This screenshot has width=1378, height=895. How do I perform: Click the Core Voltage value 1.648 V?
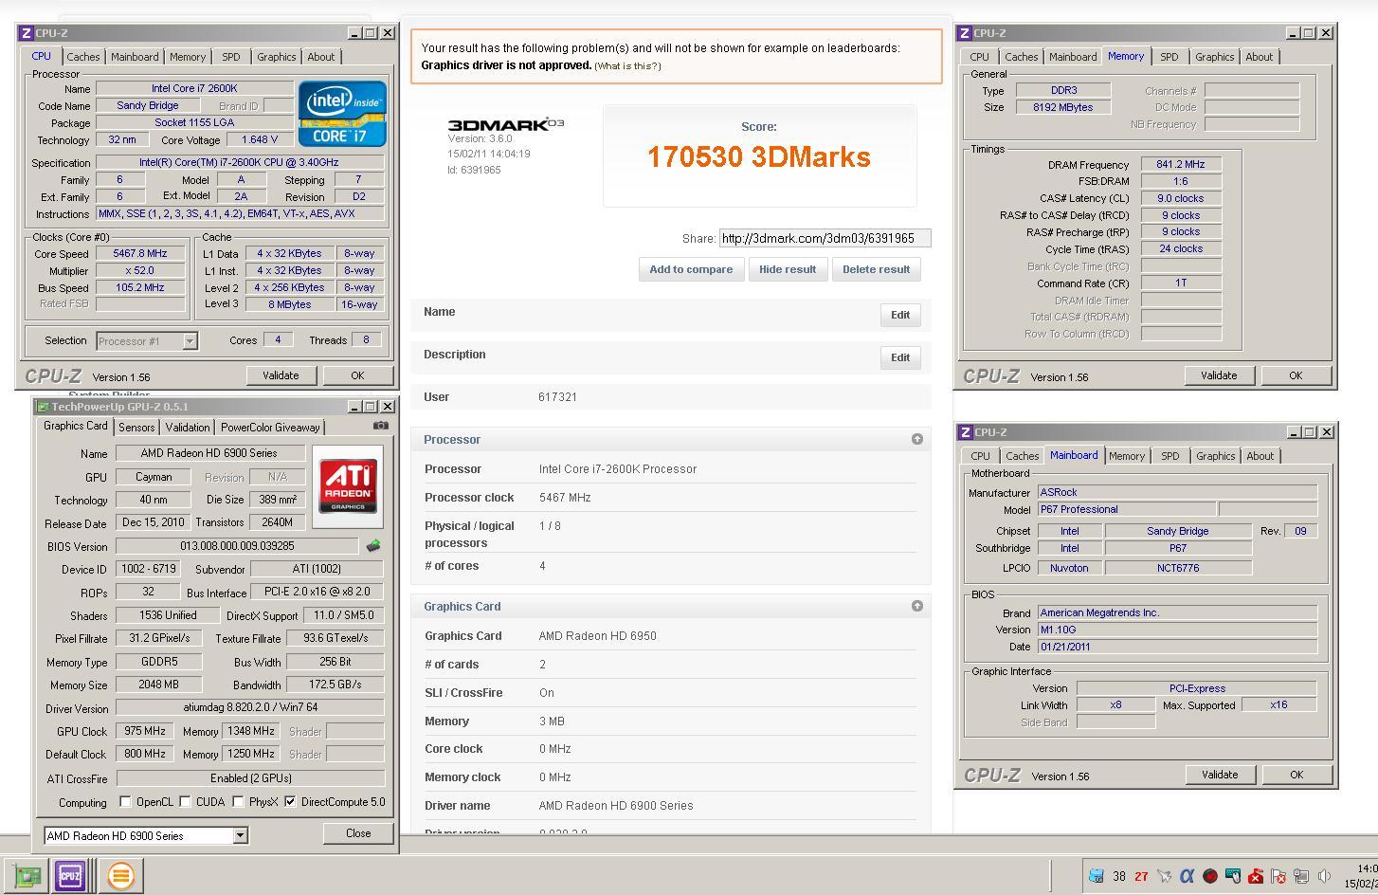[260, 139]
